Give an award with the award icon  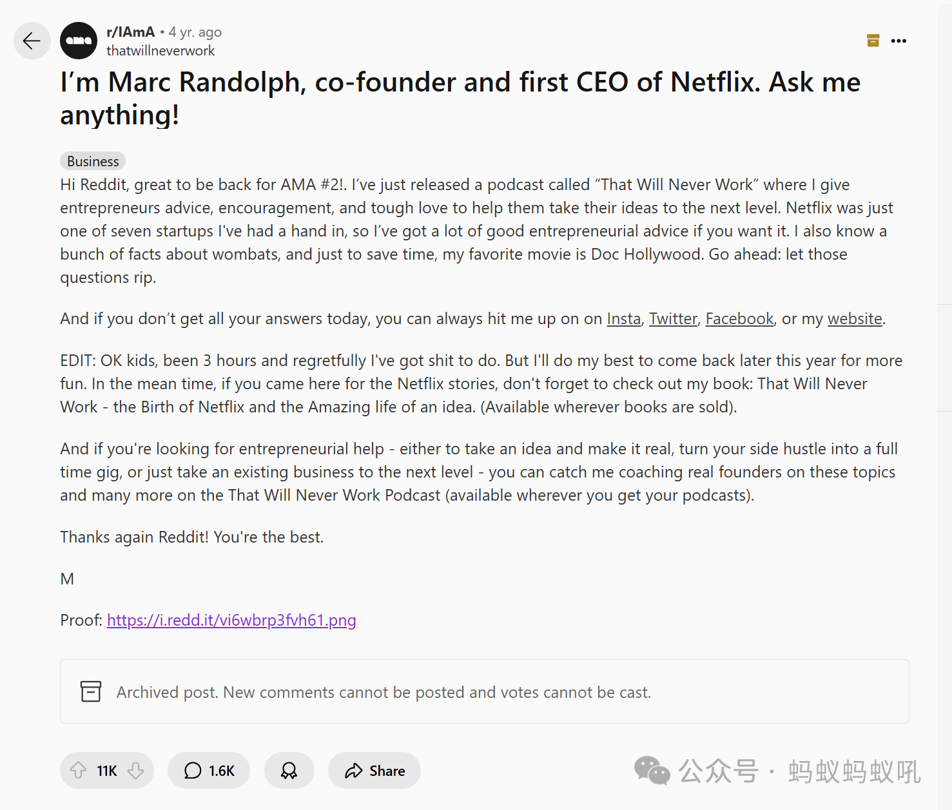click(x=289, y=771)
